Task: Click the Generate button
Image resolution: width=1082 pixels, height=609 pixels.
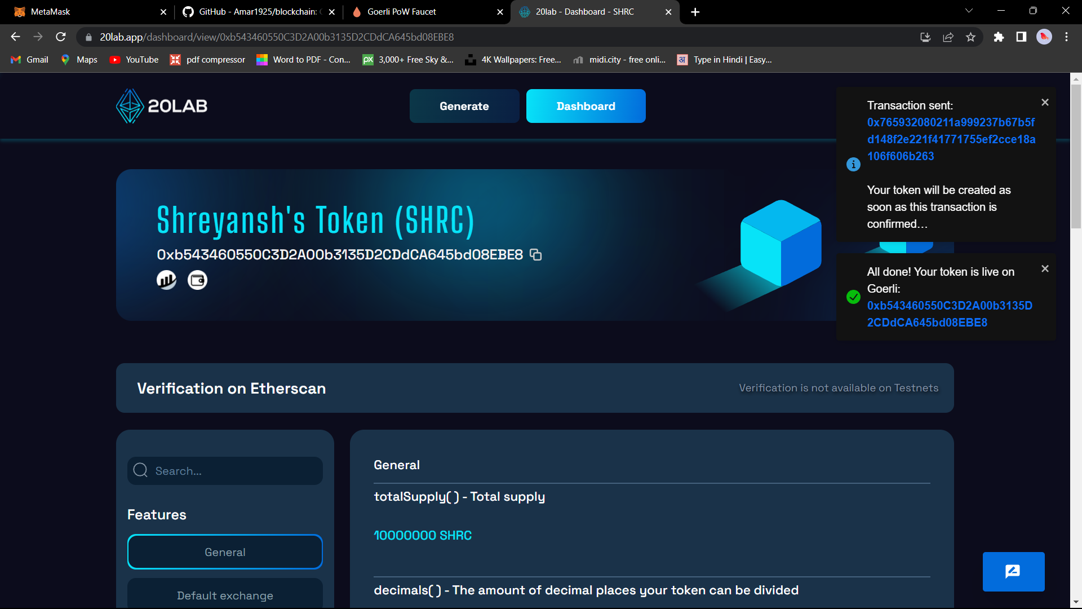Action: coord(464,105)
